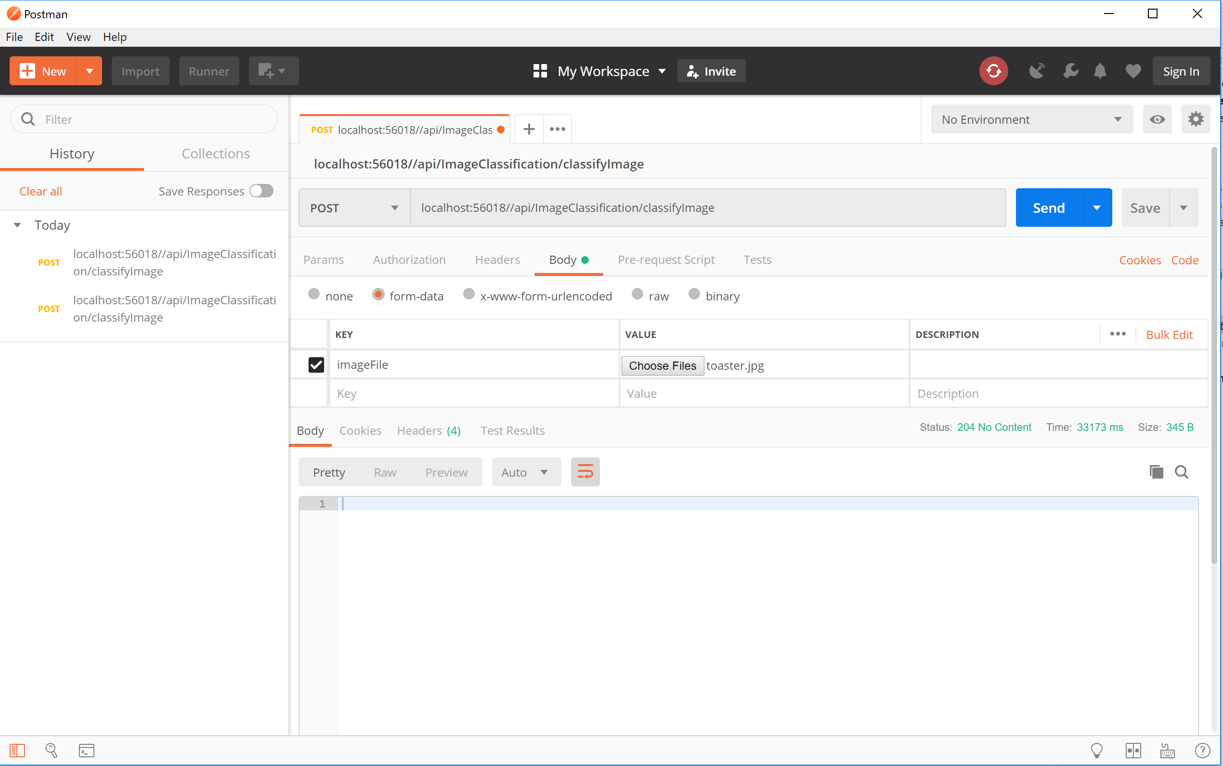Click the search icon in Filter box
The width and height of the screenshot is (1223, 766).
(28, 119)
